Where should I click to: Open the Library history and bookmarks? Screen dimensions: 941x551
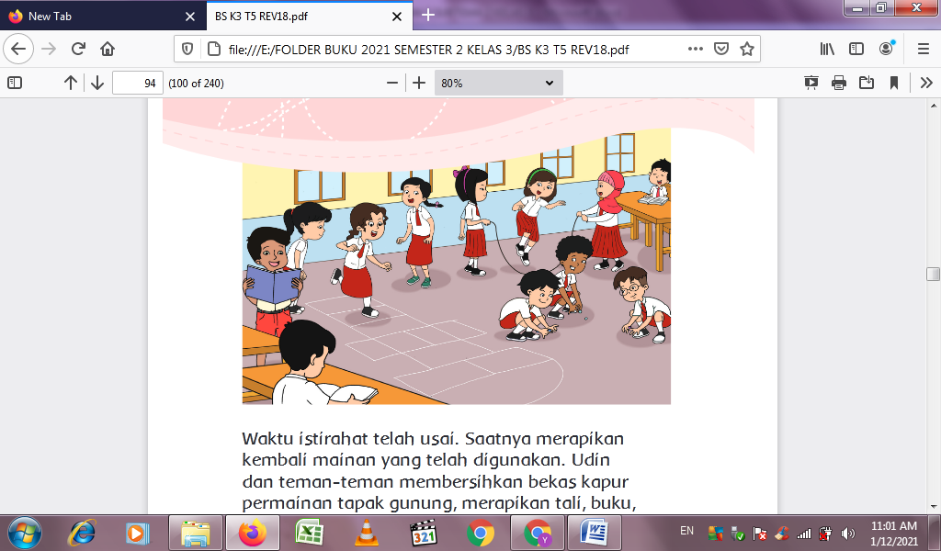coord(827,50)
